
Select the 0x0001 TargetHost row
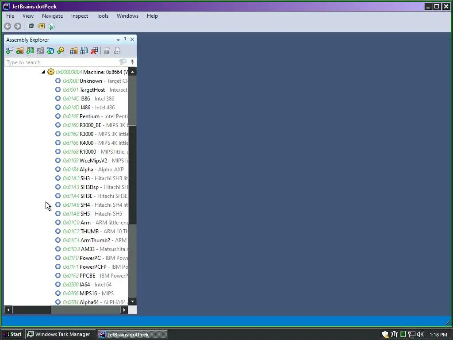92,90
